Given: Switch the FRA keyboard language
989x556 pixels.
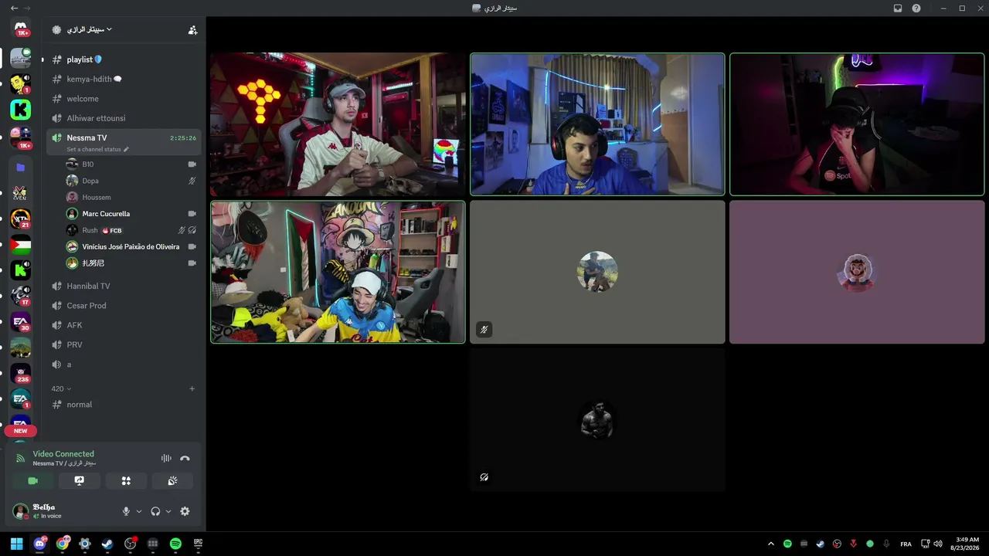Looking at the screenshot, I should pos(906,544).
